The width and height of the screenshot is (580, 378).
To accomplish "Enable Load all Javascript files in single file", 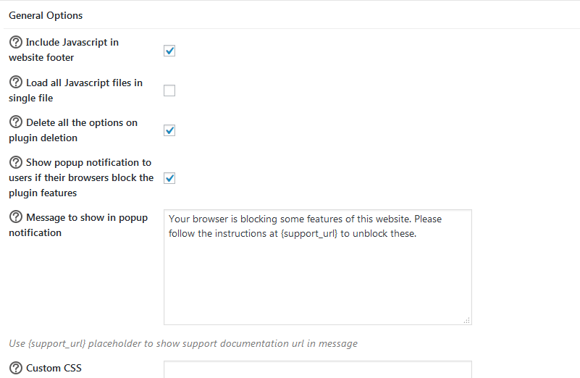I will 169,91.
